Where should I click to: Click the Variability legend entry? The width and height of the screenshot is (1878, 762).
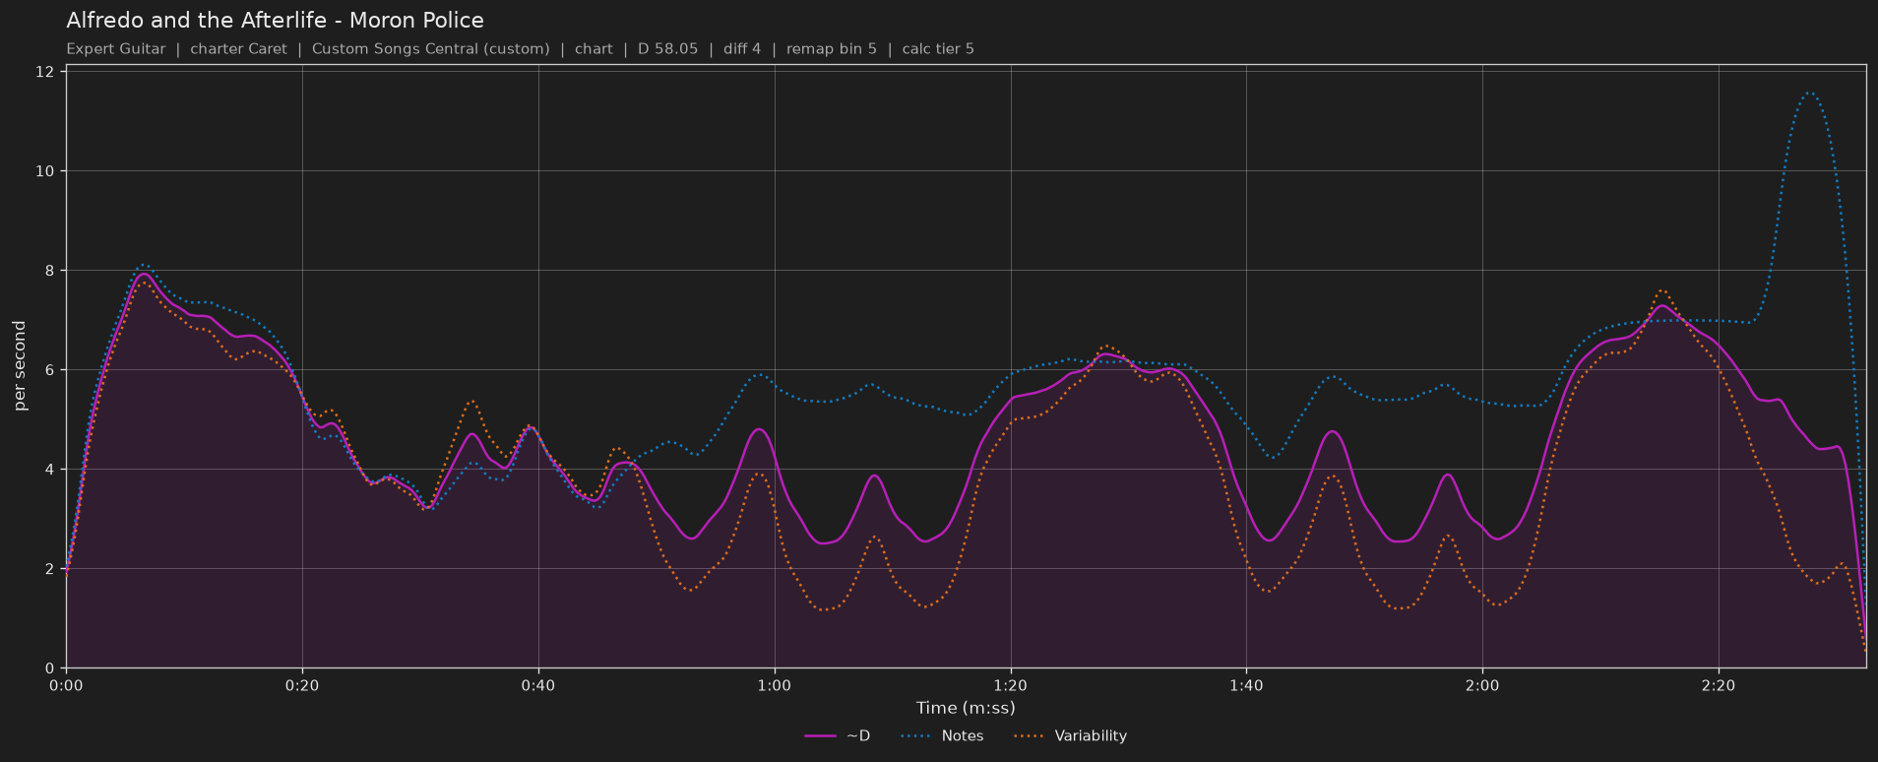click(1070, 735)
